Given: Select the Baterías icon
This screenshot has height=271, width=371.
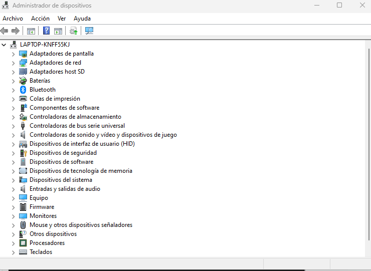Looking at the screenshot, I should [23, 81].
